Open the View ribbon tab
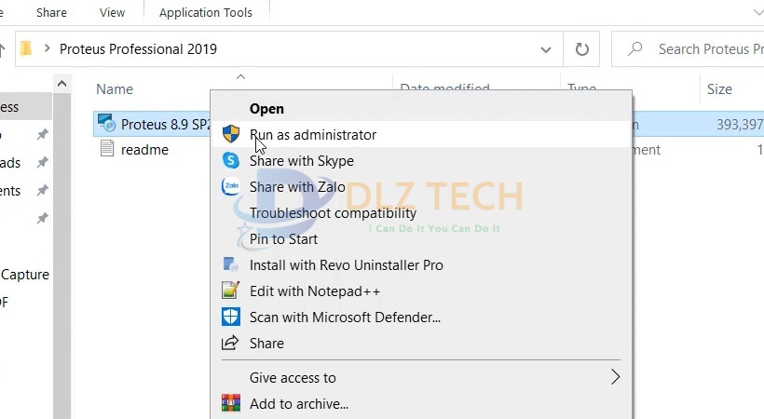 [112, 13]
